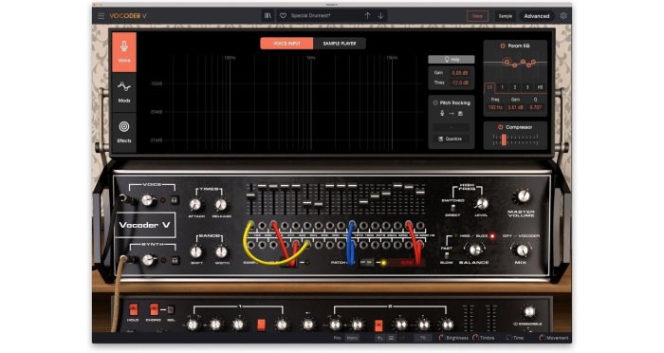Open the Effects panel icon

pos(124,132)
